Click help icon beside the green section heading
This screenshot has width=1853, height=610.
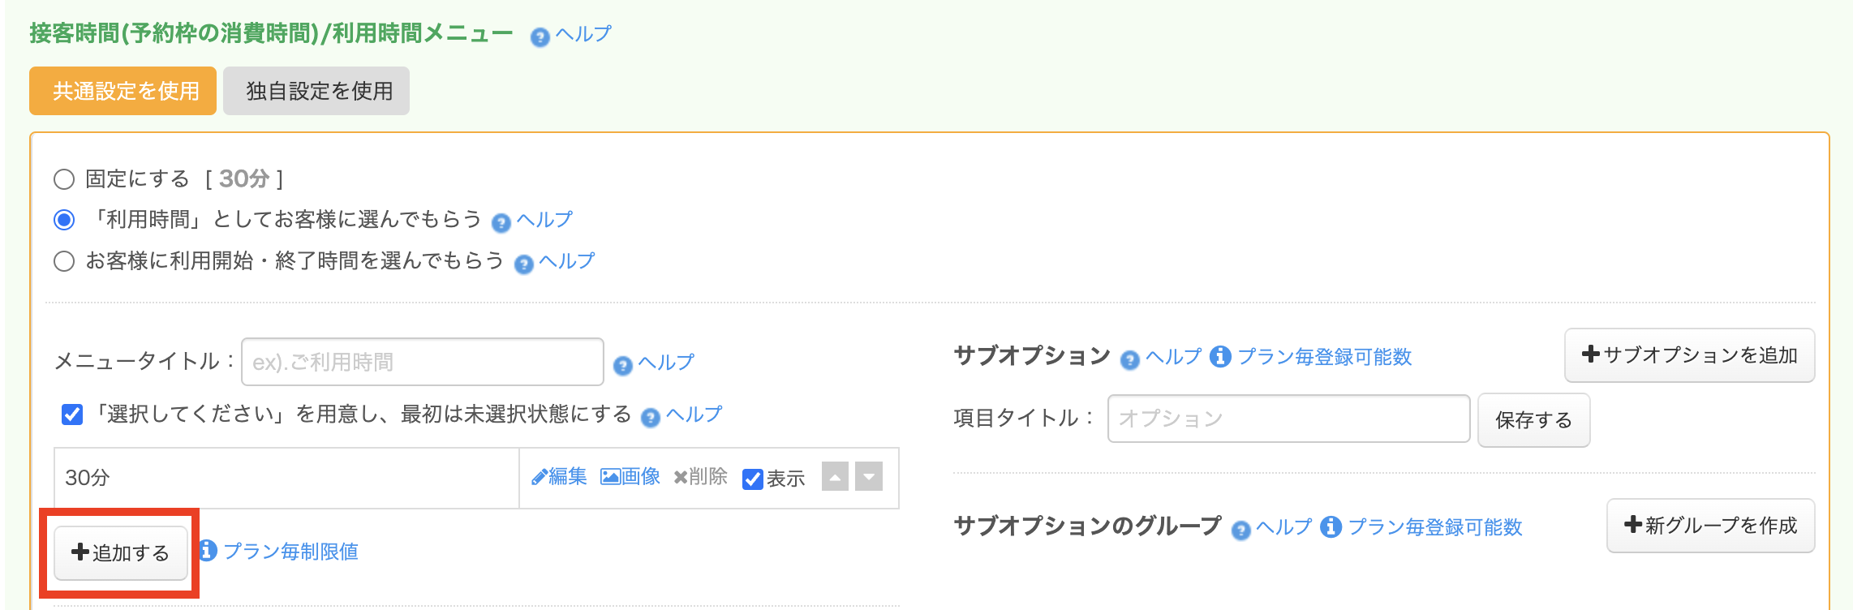pyautogui.click(x=540, y=37)
